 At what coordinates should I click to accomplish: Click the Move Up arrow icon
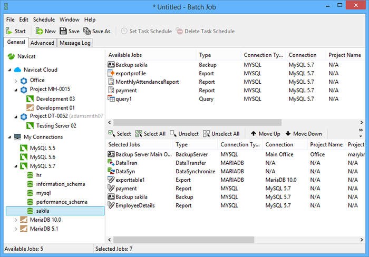(x=254, y=134)
